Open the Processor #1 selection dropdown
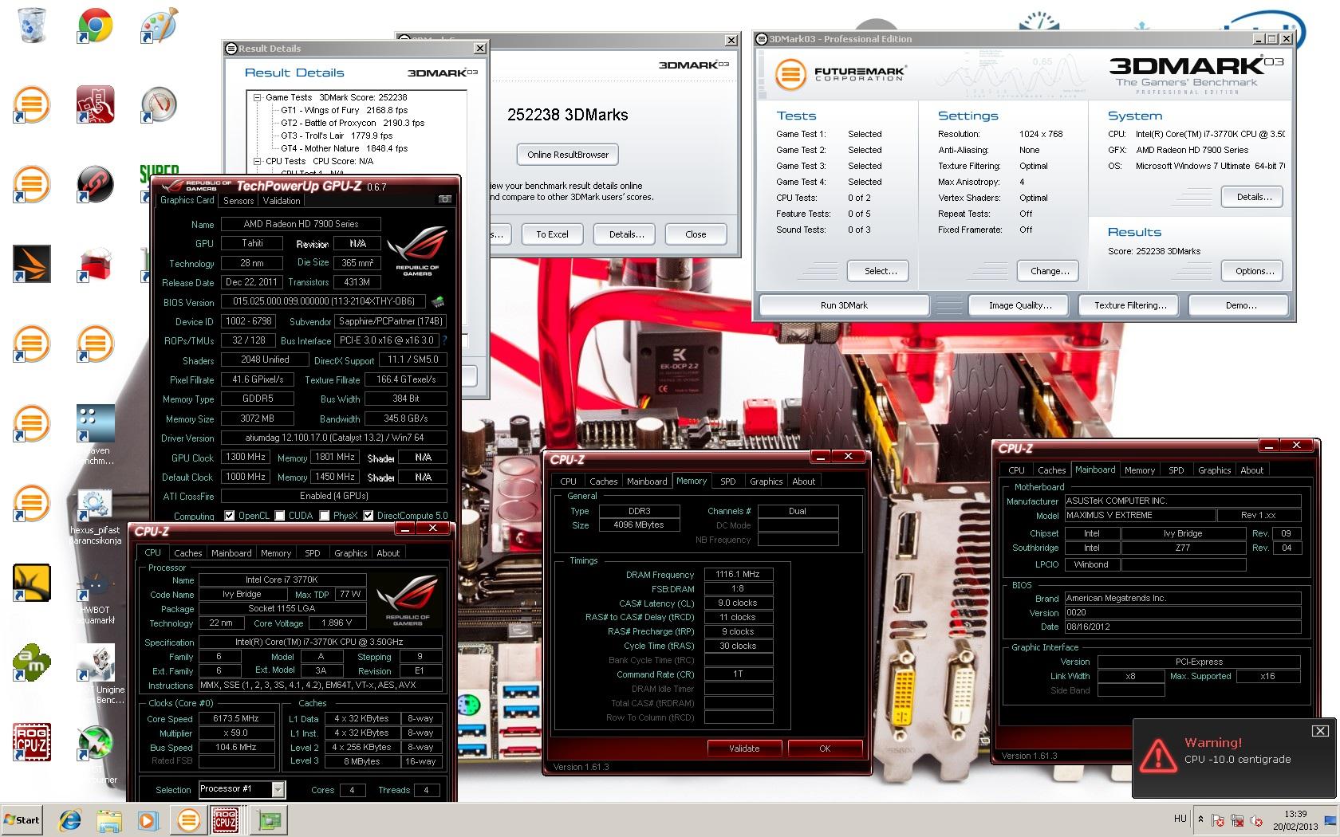Viewport: 1340px width, 837px height. tap(278, 789)
